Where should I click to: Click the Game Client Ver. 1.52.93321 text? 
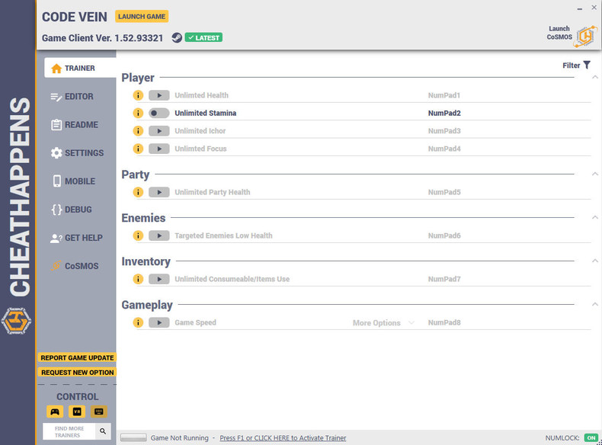[x=103, y=38]
